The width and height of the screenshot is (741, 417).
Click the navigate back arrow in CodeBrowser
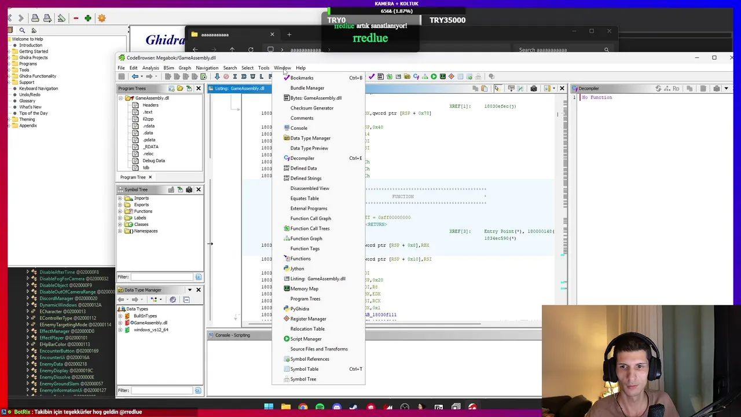pyautogui.click(x=135, y=76)
